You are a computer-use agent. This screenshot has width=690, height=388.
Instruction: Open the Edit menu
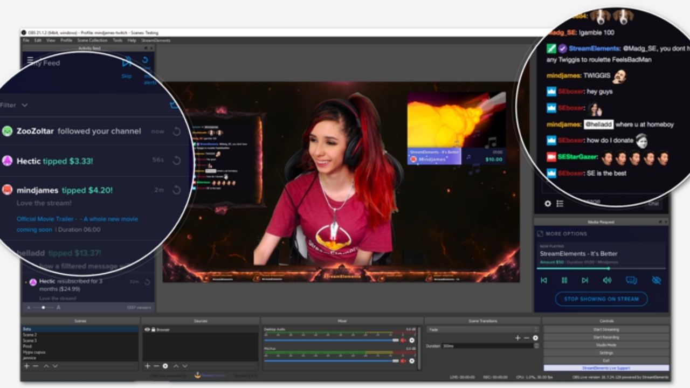pyautogui.click(x=38, y=40)
